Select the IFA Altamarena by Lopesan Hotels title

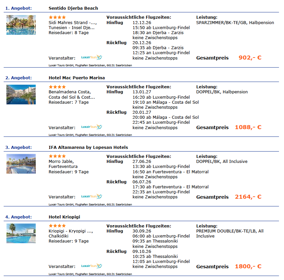click(x=88, y=147)
